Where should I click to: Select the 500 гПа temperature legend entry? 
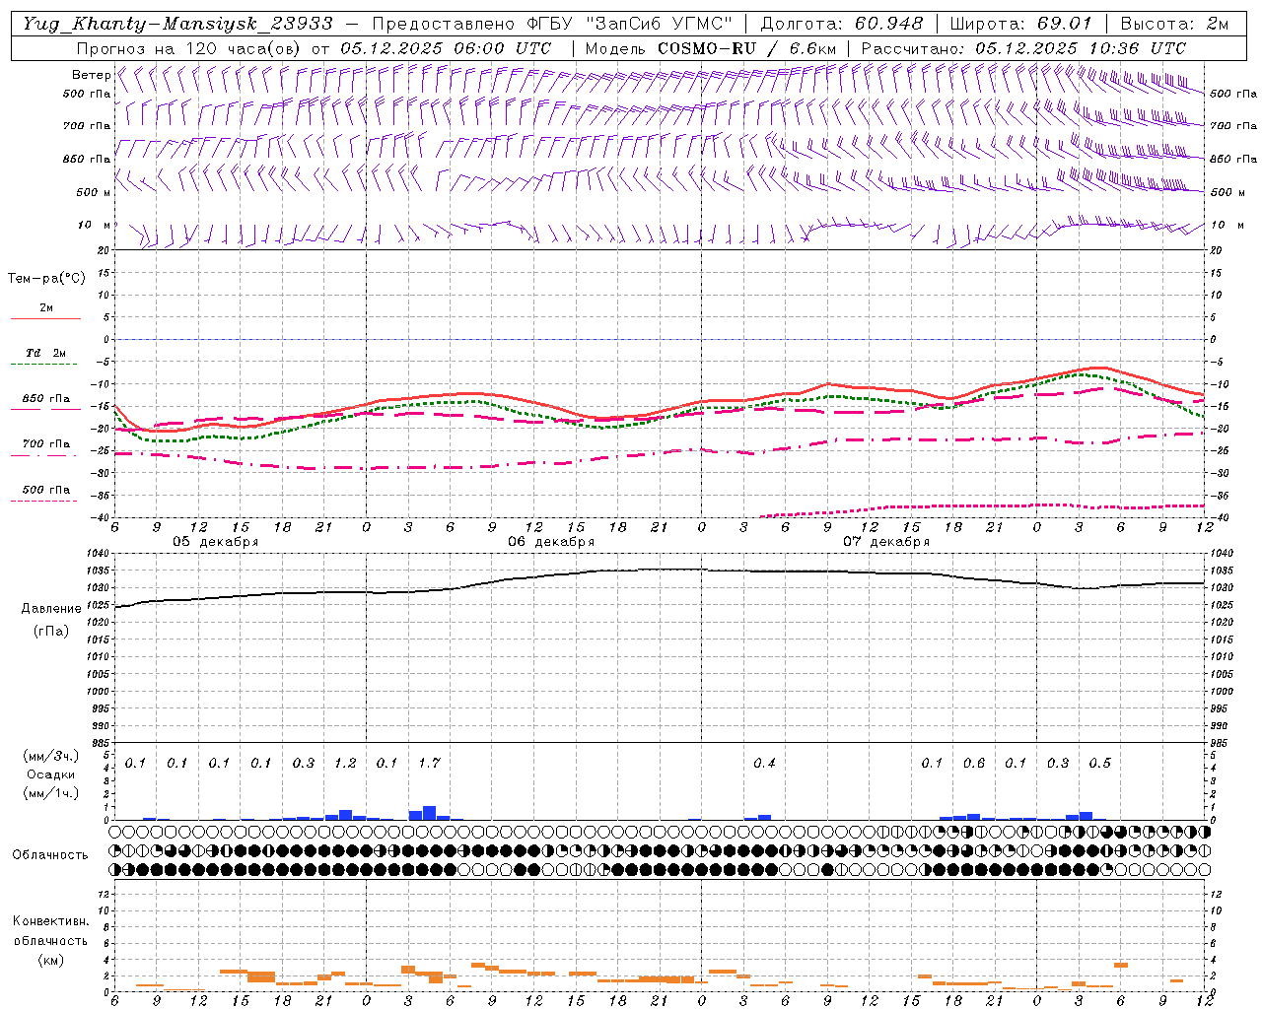[45, 489]
